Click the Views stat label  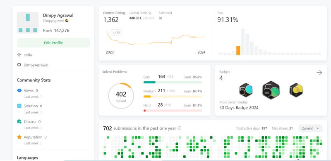tap(29, 91)
